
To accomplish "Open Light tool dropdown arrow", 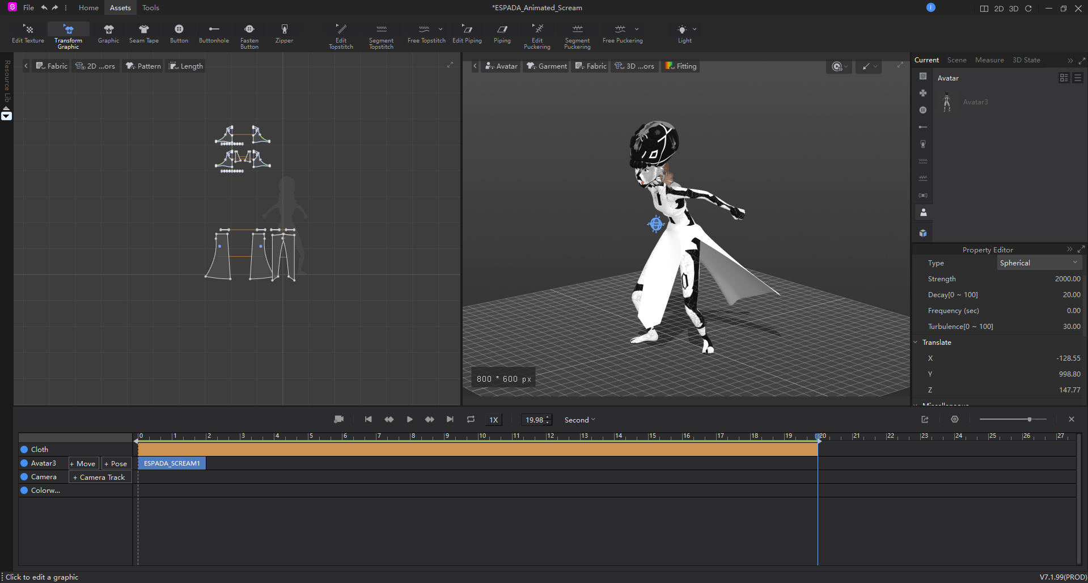I will [695, 29].
